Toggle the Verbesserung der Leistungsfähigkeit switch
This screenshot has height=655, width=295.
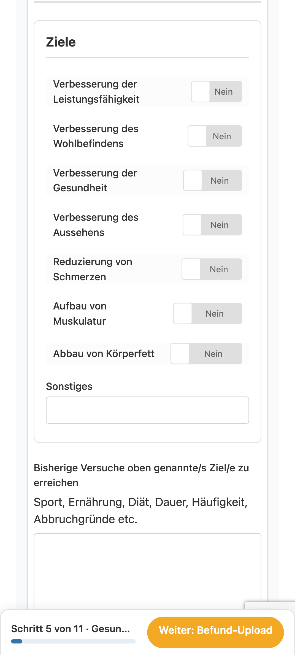tap(216, 91)
